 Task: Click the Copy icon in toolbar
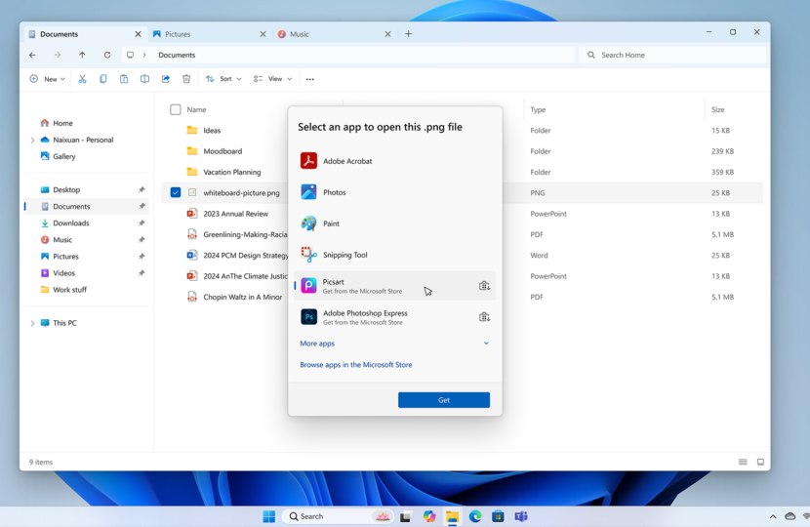tap(103, 79)
